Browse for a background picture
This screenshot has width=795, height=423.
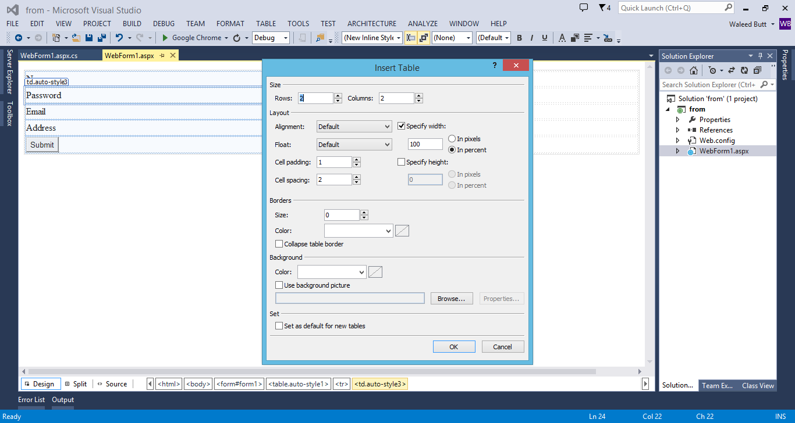(452, 298)
